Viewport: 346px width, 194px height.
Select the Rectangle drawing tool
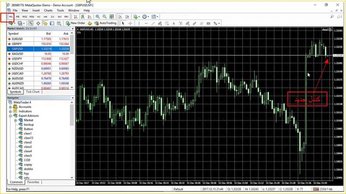point(208,23)
